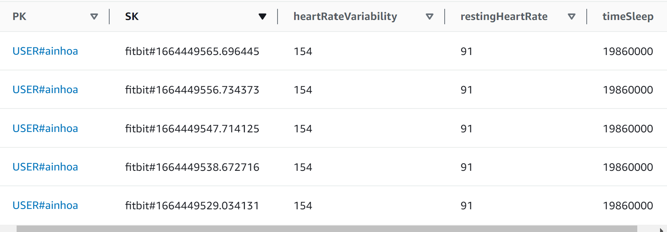The image size is (667, 232).
Task: Open USER#ainhoa link in last row
Action: coord(45,205)
